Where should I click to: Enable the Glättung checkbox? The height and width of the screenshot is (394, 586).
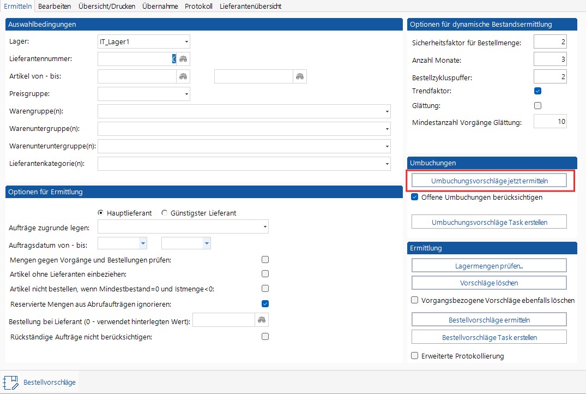point(538,105)
